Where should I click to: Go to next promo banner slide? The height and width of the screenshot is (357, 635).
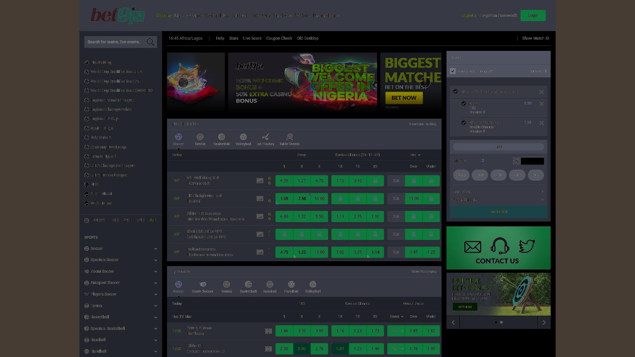(x=425, y=82)
